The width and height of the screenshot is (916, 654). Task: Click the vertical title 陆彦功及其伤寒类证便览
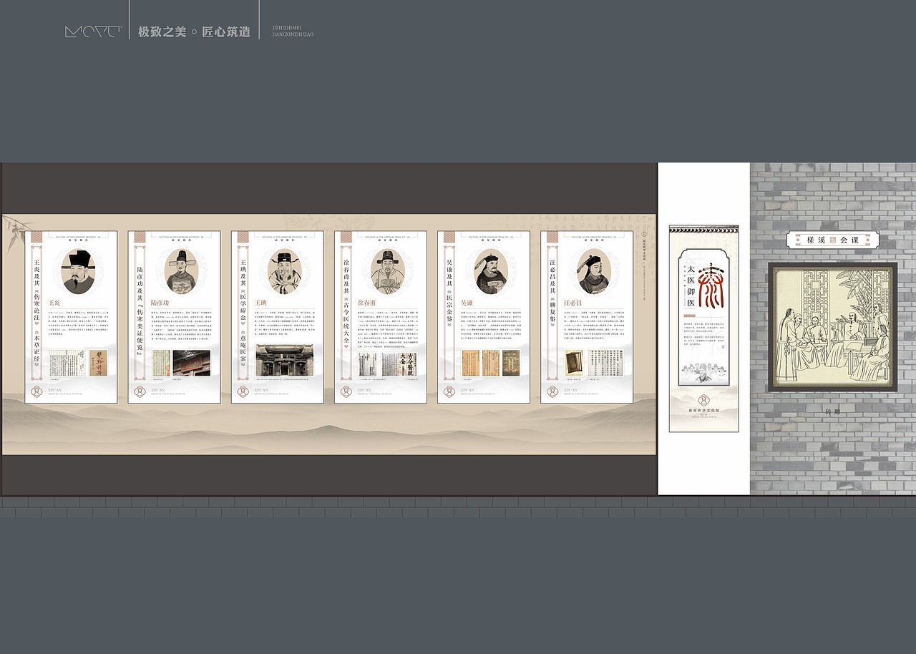140,311
